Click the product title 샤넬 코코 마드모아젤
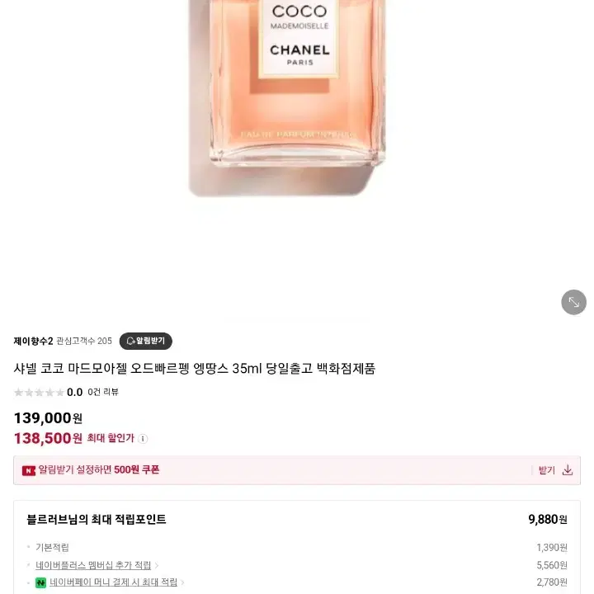594x594 pixels. 195,368
